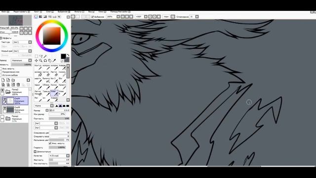
Task: Open the Файл menu
Action: [x=5, y=12]
